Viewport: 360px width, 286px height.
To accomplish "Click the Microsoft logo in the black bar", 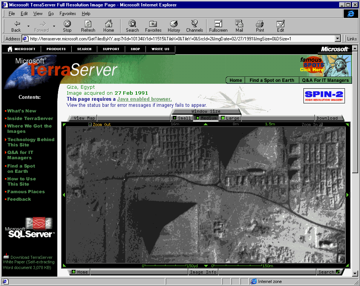I will point(335,49).
